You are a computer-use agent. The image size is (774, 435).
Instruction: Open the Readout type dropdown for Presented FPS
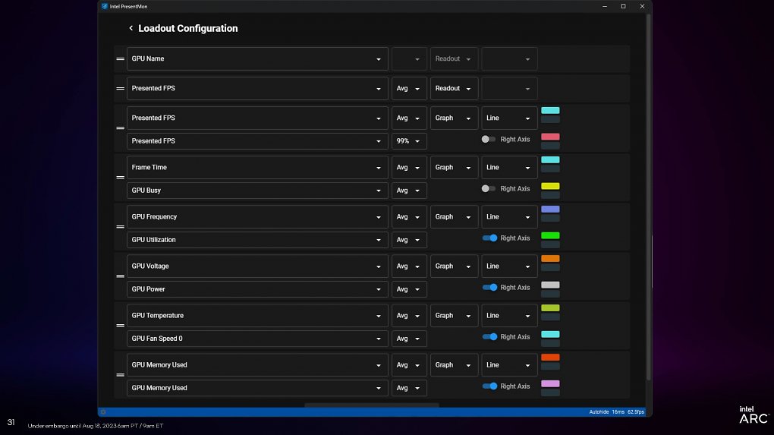(x=454, y=88)
